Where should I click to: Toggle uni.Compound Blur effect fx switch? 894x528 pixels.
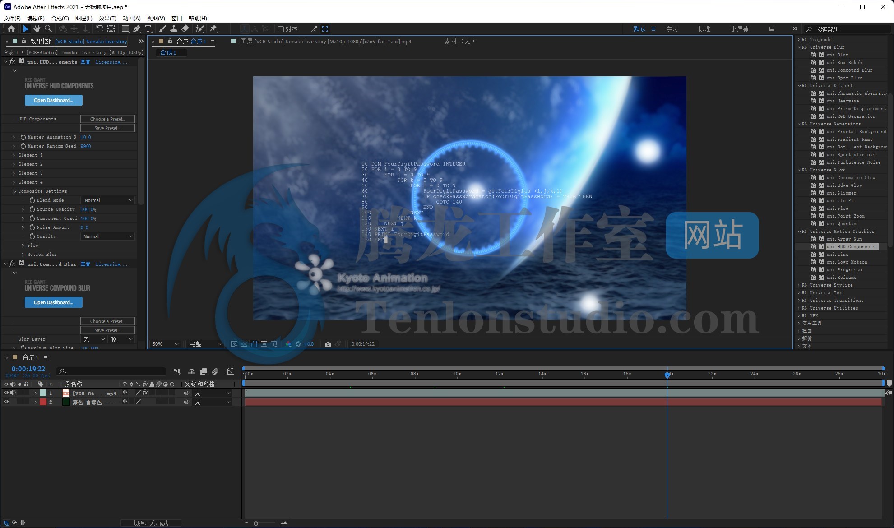point(12,264)
